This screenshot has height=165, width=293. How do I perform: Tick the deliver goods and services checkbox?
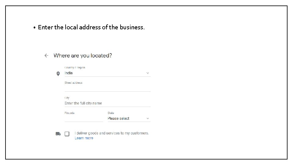(67, 134)
